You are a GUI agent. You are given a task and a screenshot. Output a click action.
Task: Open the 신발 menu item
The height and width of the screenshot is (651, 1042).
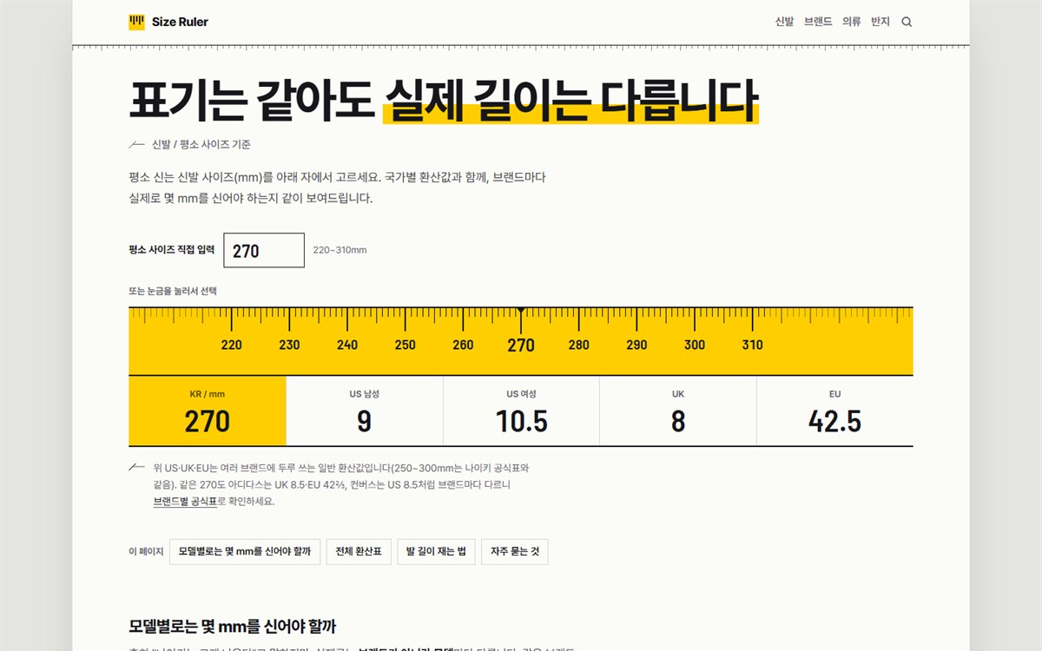(784, 22)
